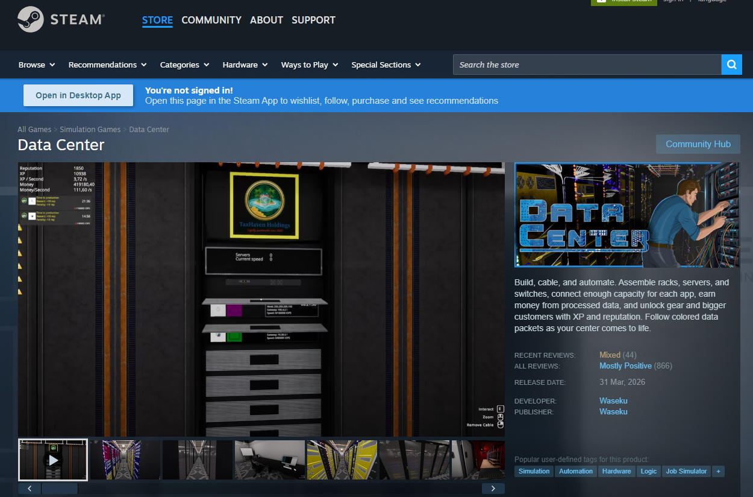Select the office desk room thumbnail

tap(270, 460)
